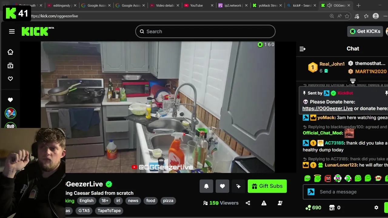Go to Kick home via the logo

(38, 31)
